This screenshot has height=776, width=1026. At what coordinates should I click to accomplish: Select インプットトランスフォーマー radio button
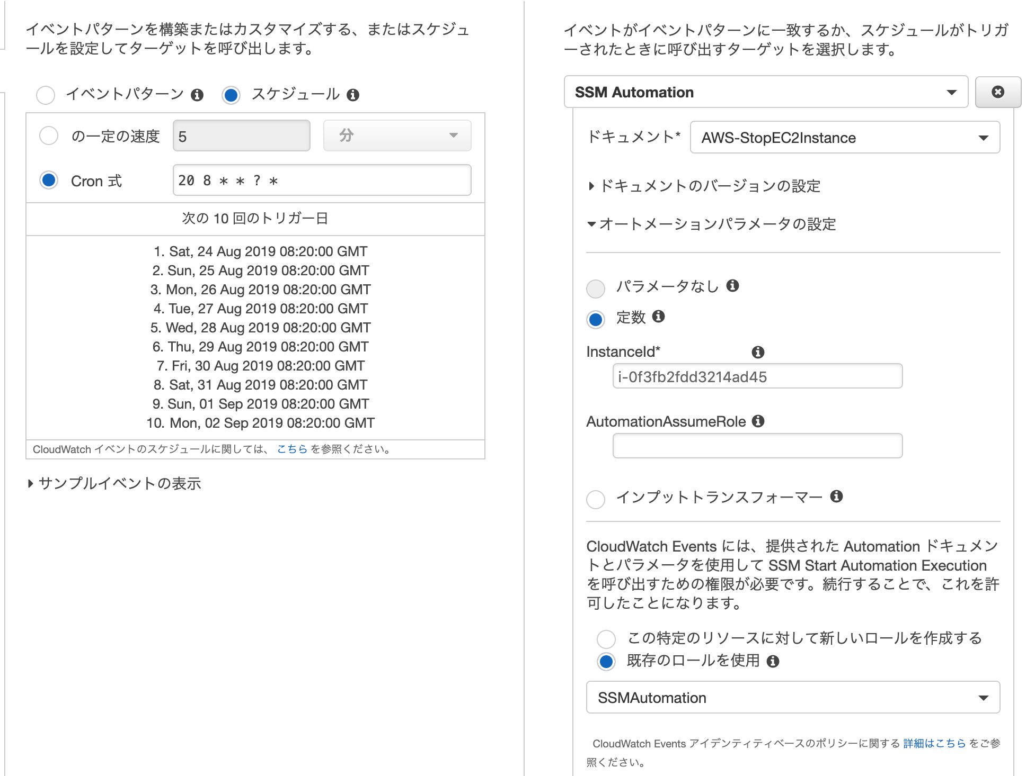click(x=596, y=499)
